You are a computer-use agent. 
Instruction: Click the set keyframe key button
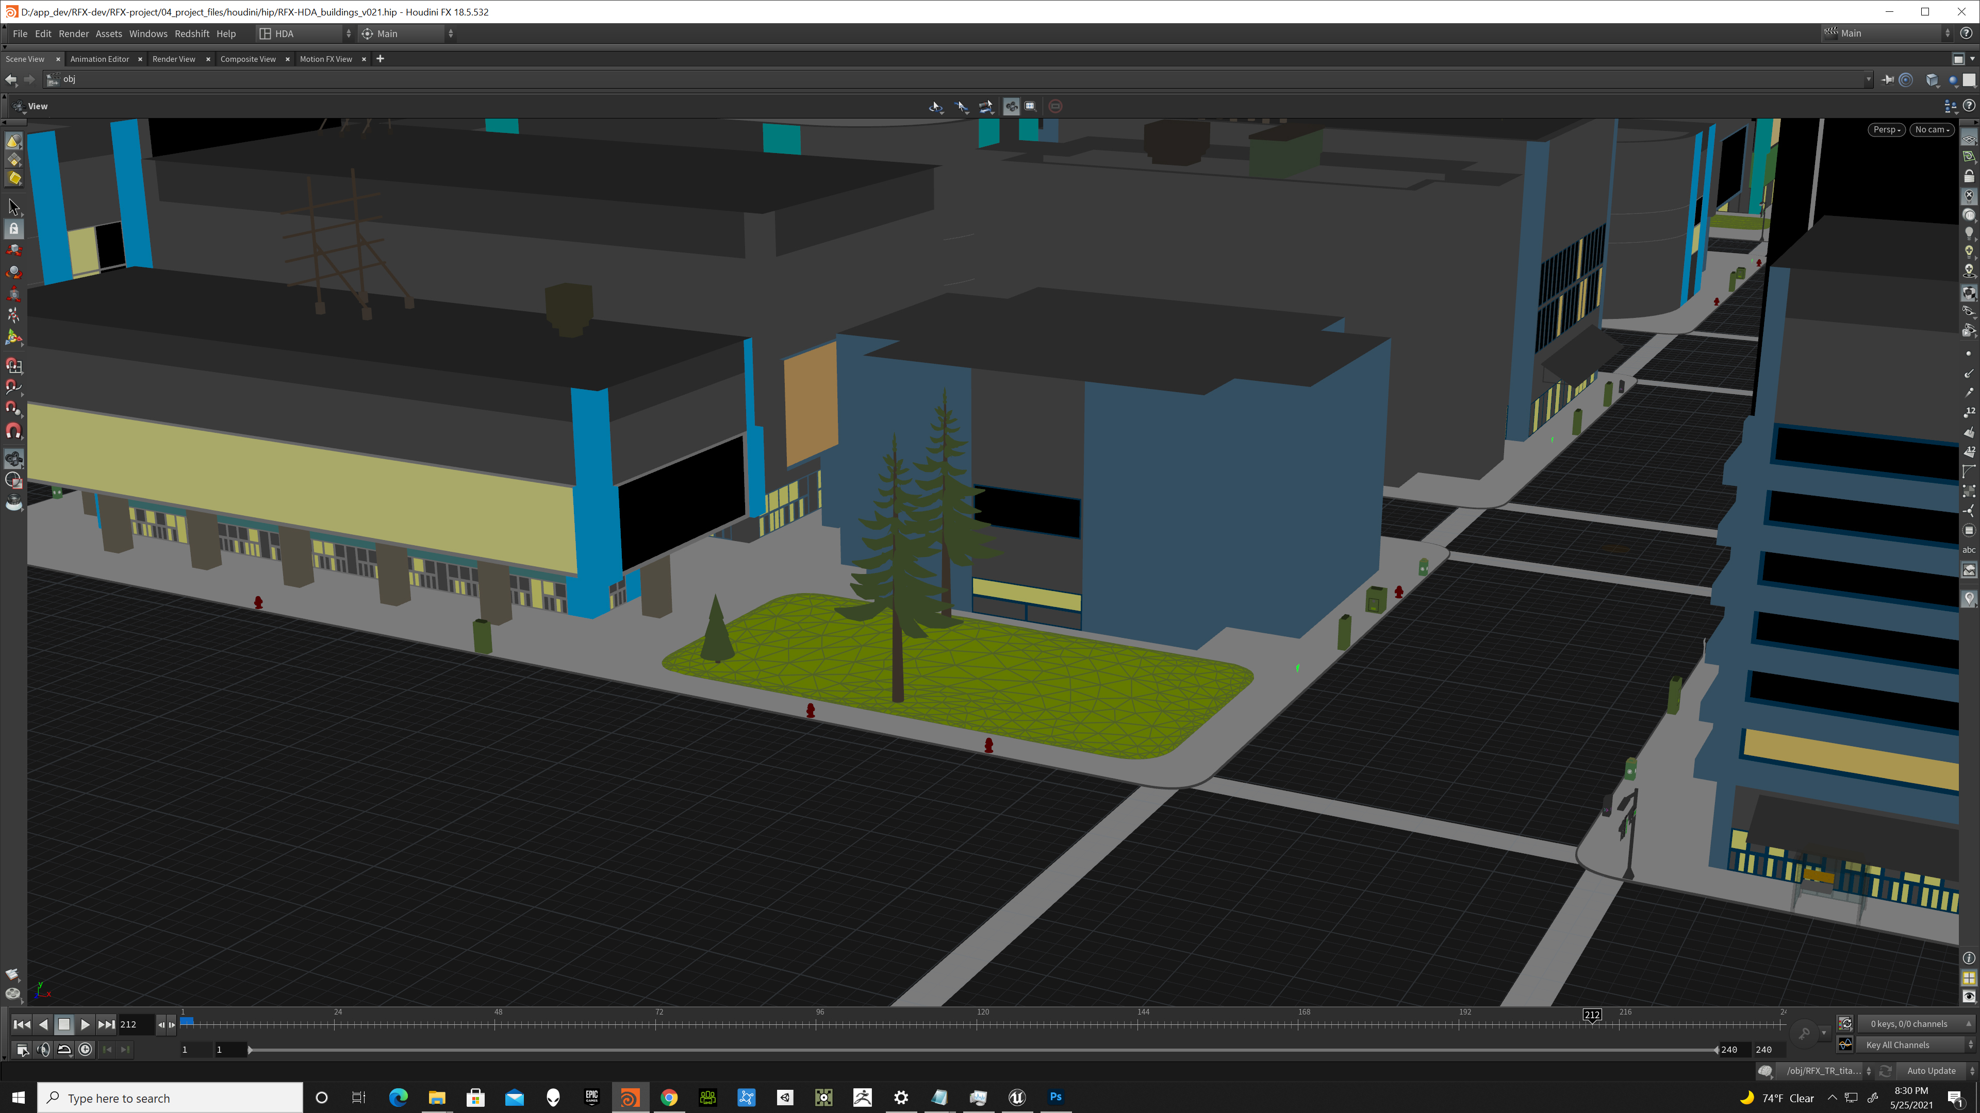(1804, 1033)
